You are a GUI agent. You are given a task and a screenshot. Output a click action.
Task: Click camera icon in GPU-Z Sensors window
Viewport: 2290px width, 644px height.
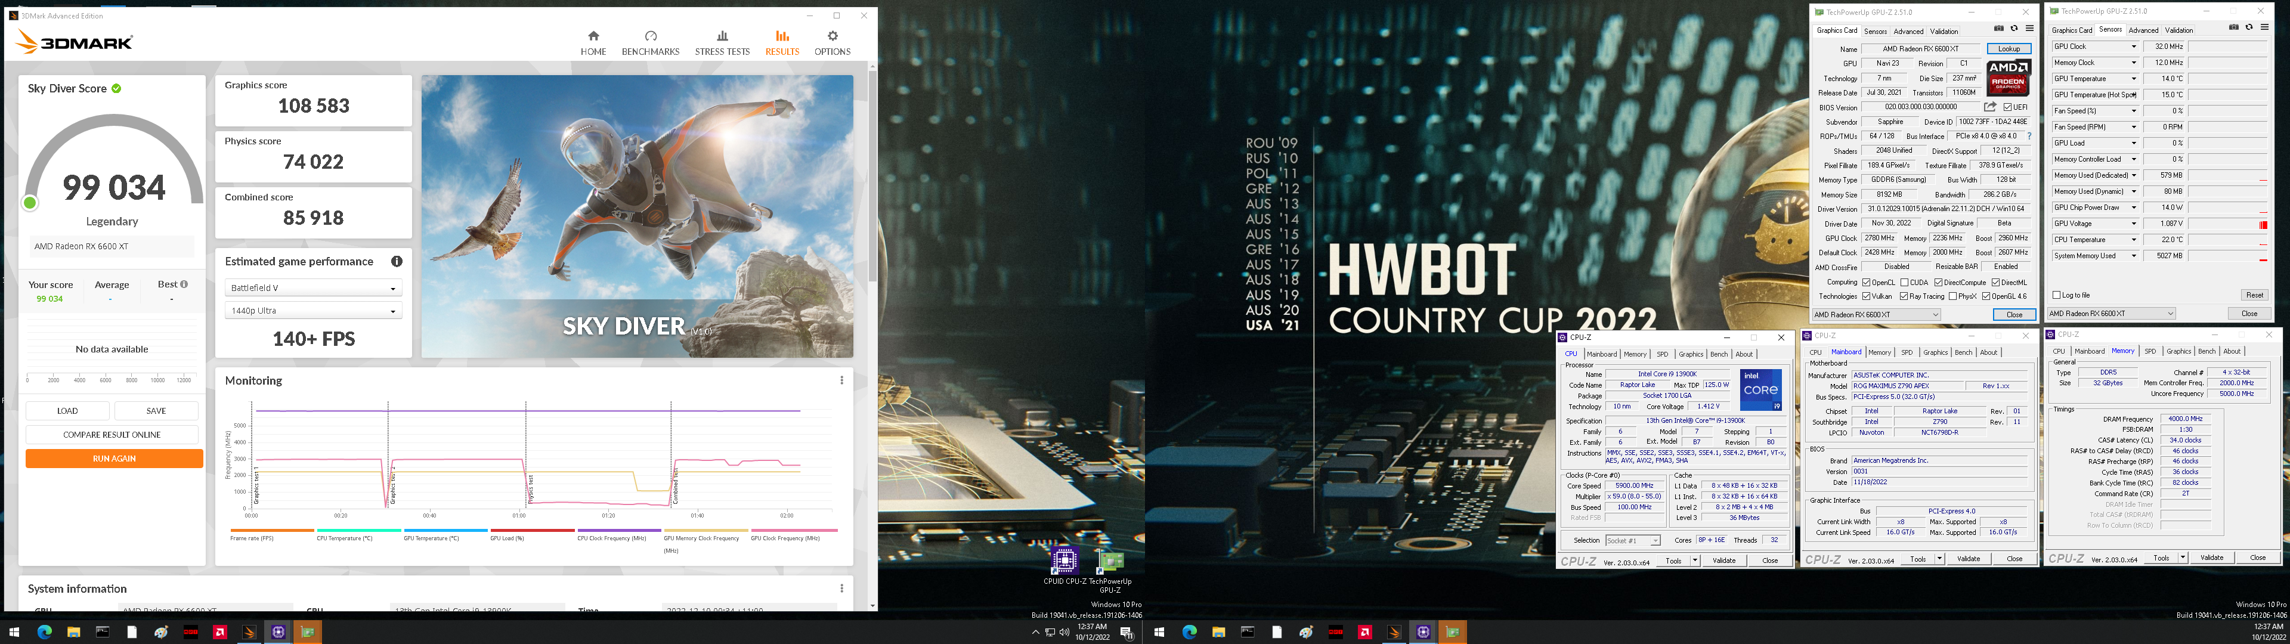[x=2233, y=27]
